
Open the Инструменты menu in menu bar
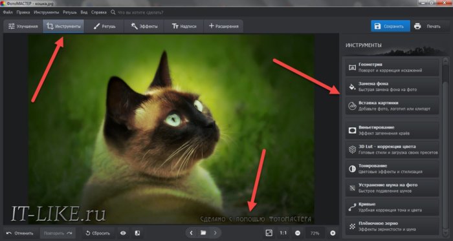[x=46, y=12]
